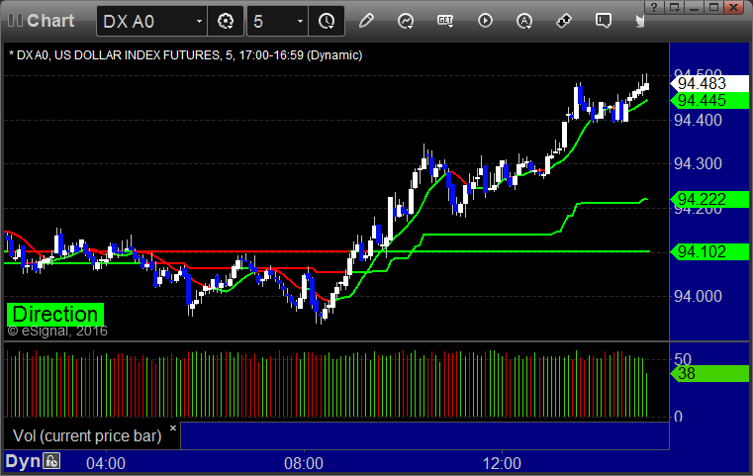Select the pencil drawing tool
This screenshot has width=753, height=476.
[x=366, y=21]
